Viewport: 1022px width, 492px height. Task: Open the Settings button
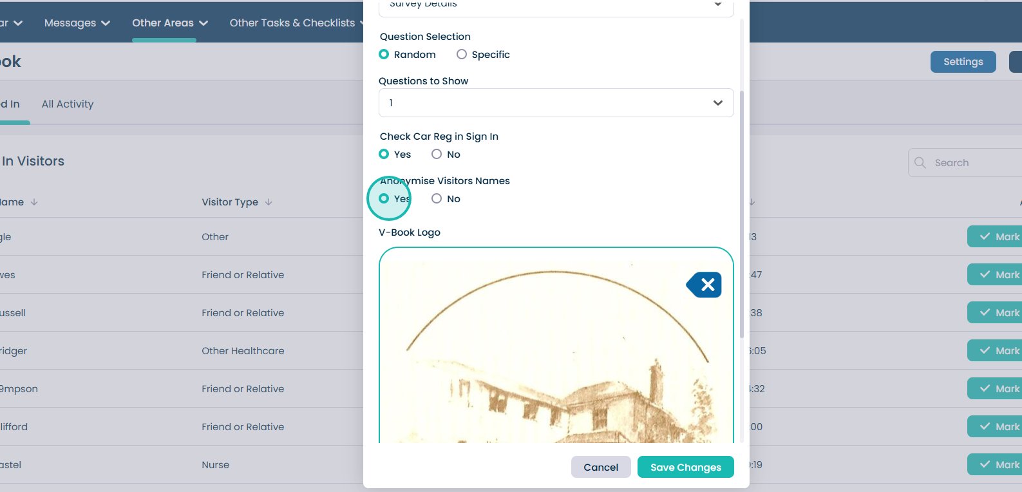(963, 62)
